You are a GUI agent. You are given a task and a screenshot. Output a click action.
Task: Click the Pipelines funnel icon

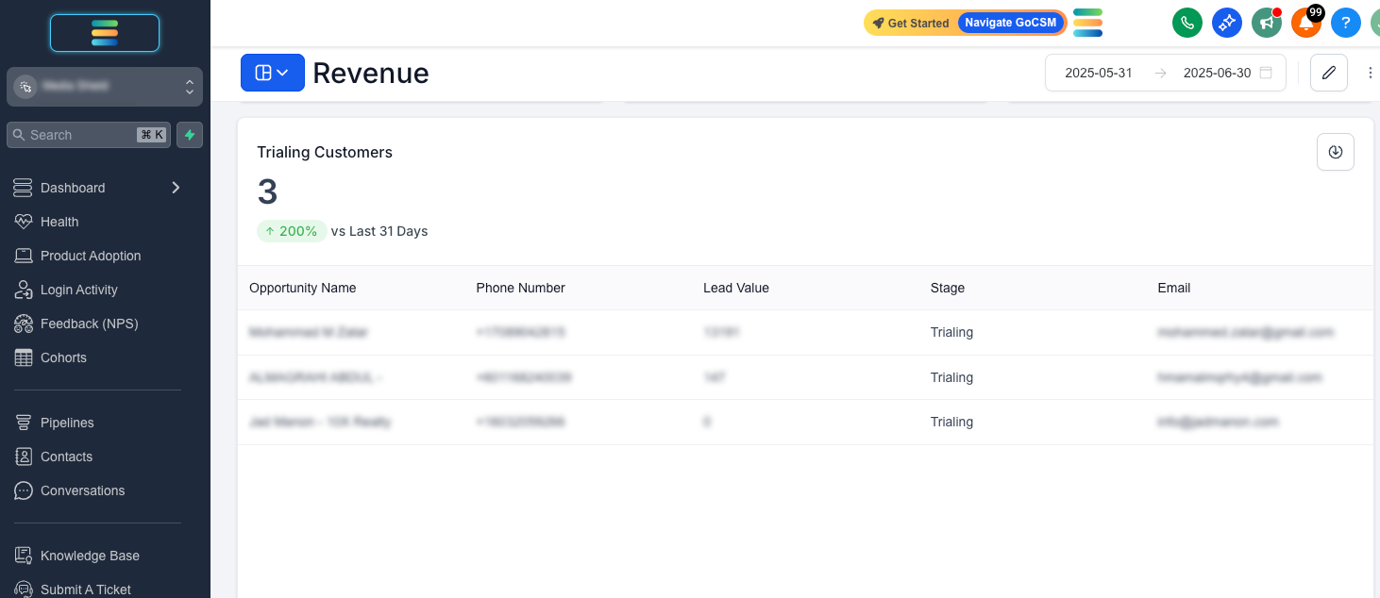tap(23, 423)
